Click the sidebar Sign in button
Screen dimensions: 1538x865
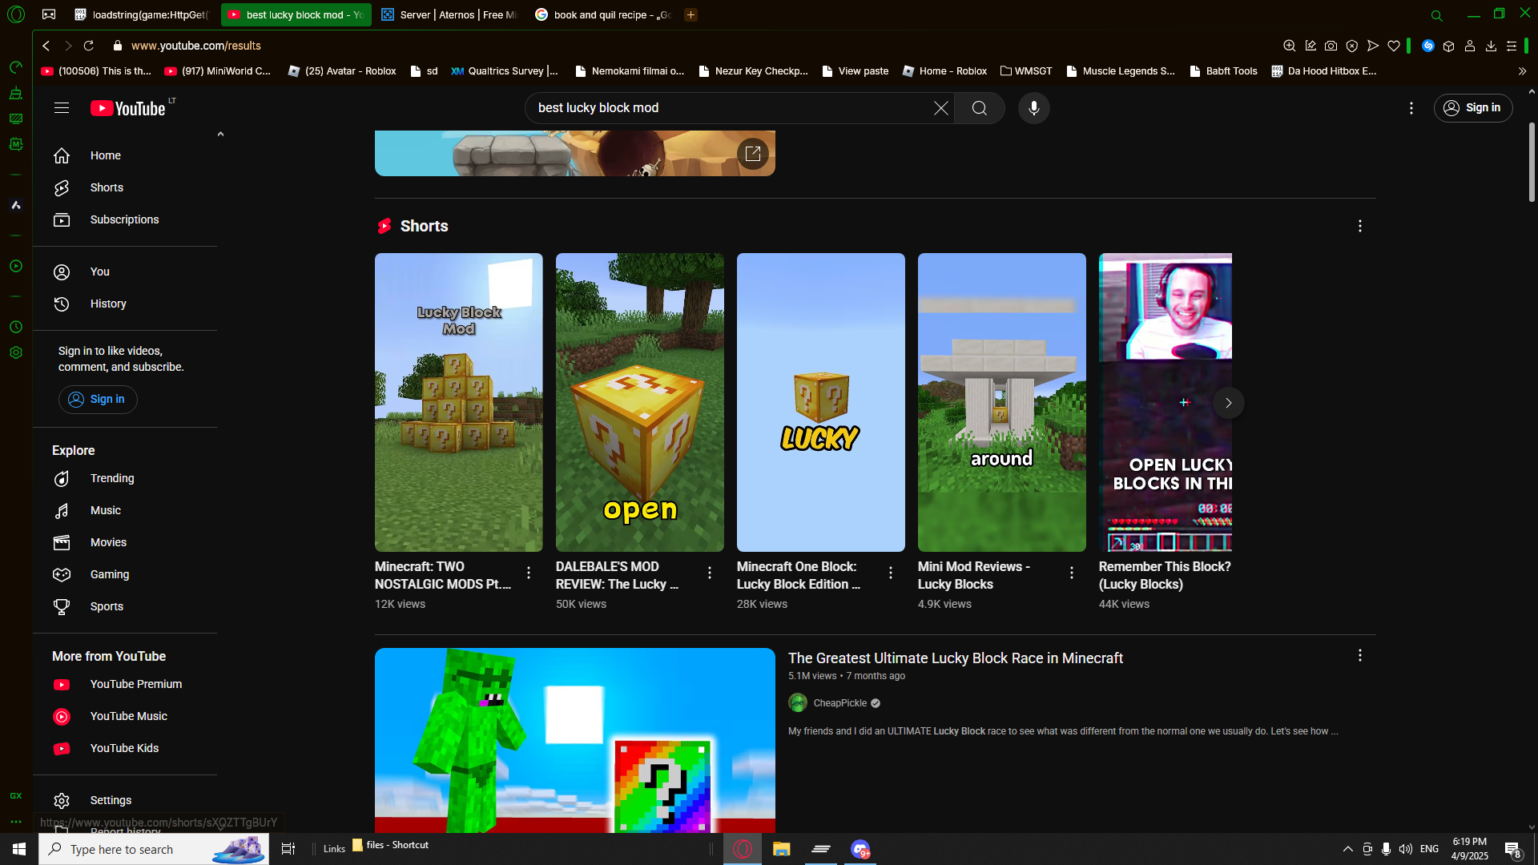point(98,399)
